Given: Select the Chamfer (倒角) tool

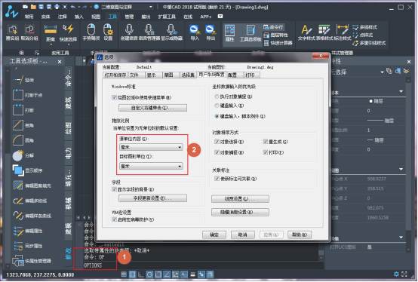Looking at the screenshot, I should coord(23,125).
